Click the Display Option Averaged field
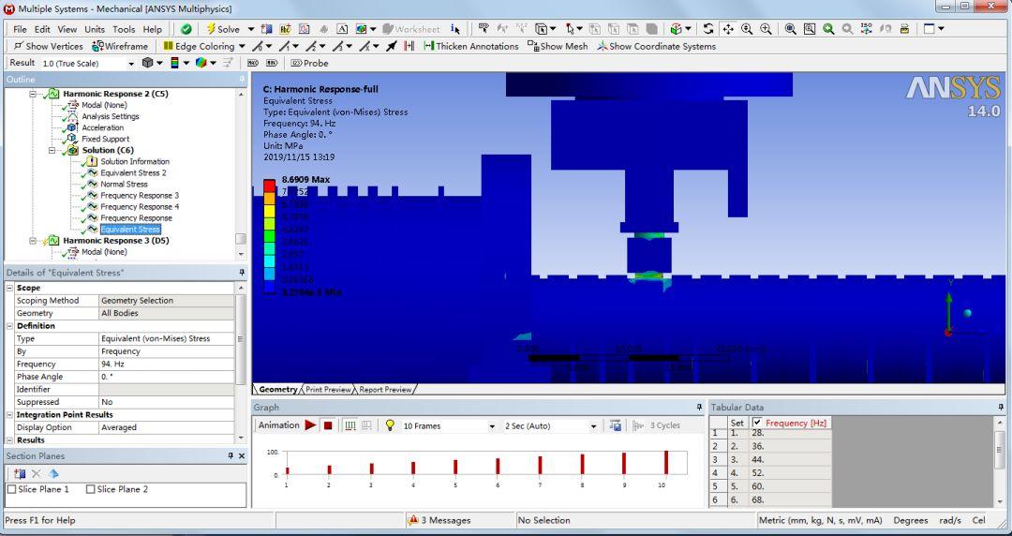The width and height of the screenshot is (1012, 536). pos(167,427)
